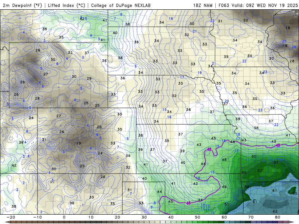Click the 'Lifted Index (°C)' title text

pos(67,5)
